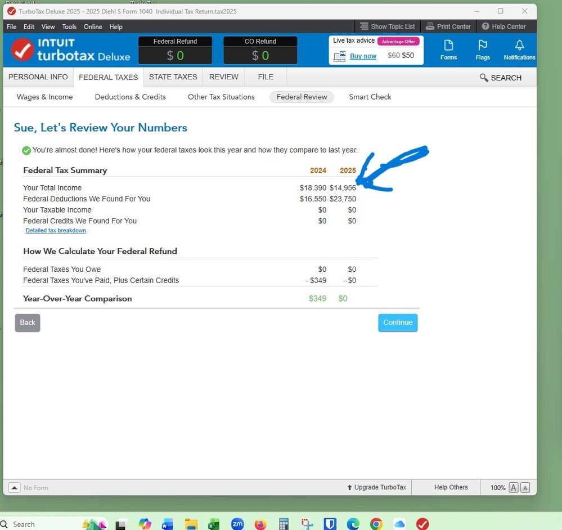Switch to the Personal Info tab

[38, 77]
